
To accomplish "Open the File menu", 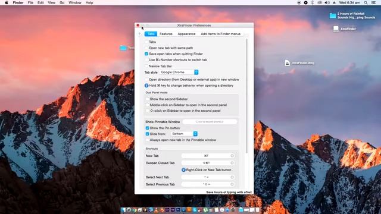I will pyautogui.click(x=30, y=2).
